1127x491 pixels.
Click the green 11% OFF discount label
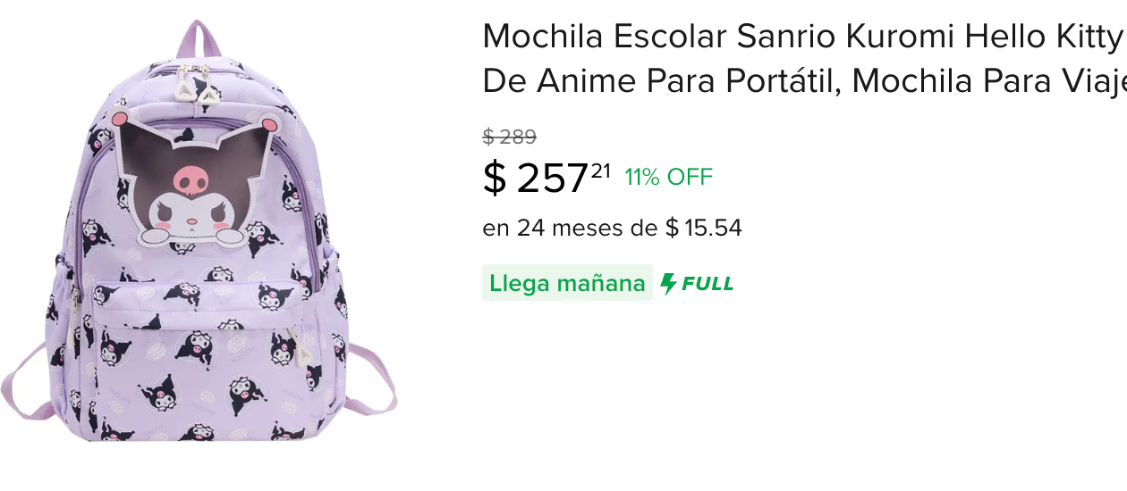click(x=669, y=177)
